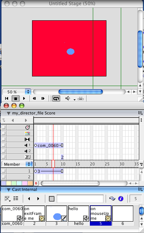The width and height of the screenshot is (144, 233).
Task: Click the Rewind playback button
Action: [x=7, y=98]
